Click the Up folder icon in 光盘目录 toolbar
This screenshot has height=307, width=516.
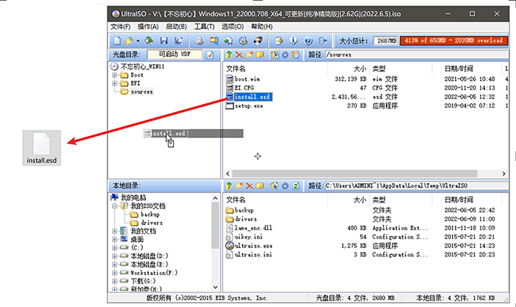pos(228,55)
